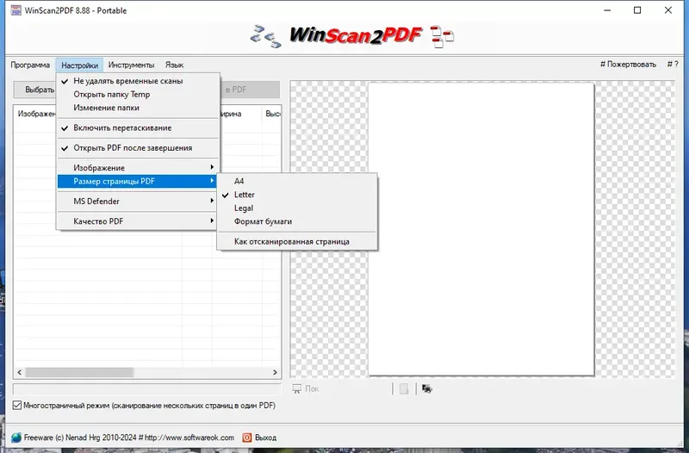Click the scrollbar left arrow
This screenshot has height=453, width=689.
(19, 373)
